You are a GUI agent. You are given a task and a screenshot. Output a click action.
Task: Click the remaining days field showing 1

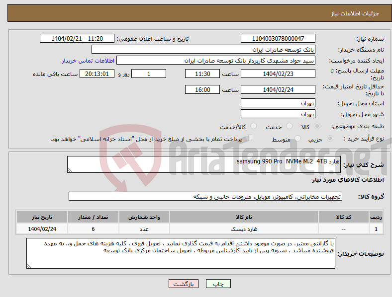coord(149,74)
